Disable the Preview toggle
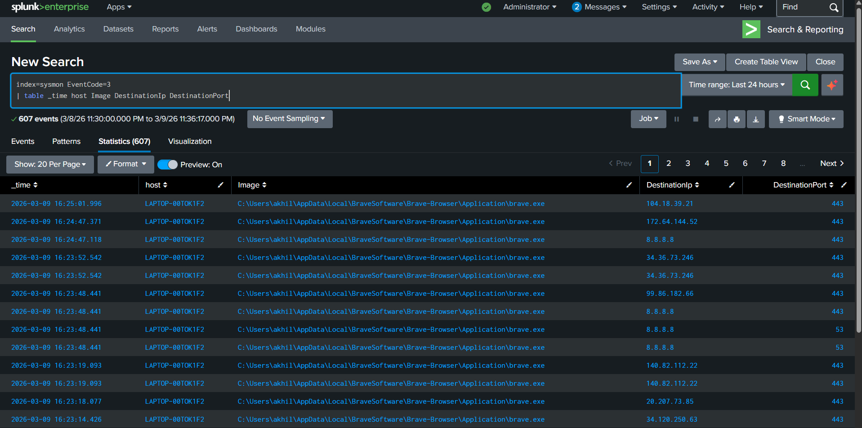862x428 pixels. click(167, 165)
